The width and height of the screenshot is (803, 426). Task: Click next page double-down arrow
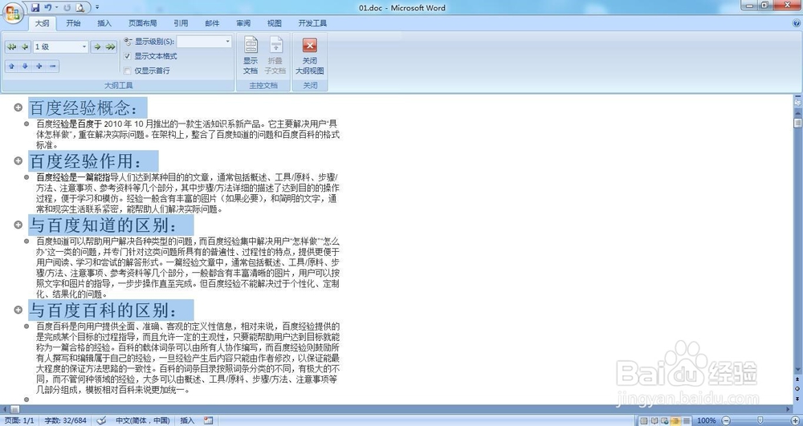click(x=797, y=398)
